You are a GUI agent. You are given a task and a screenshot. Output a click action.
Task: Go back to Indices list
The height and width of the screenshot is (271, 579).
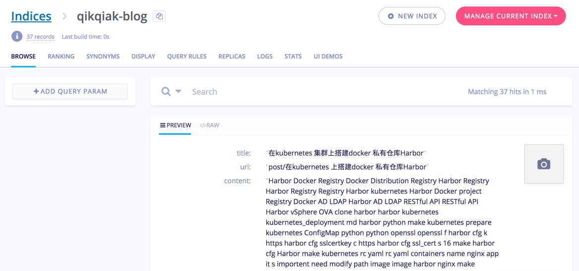point(31,16)
